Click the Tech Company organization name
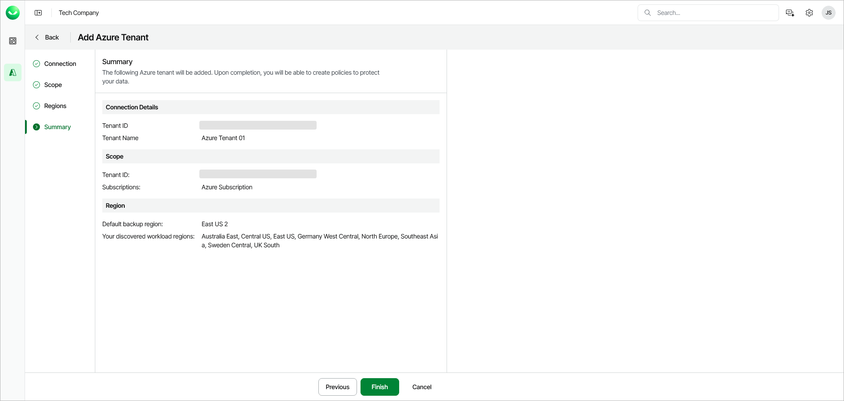Viewport: 844px width, 401px height. [x=79, y=13]
